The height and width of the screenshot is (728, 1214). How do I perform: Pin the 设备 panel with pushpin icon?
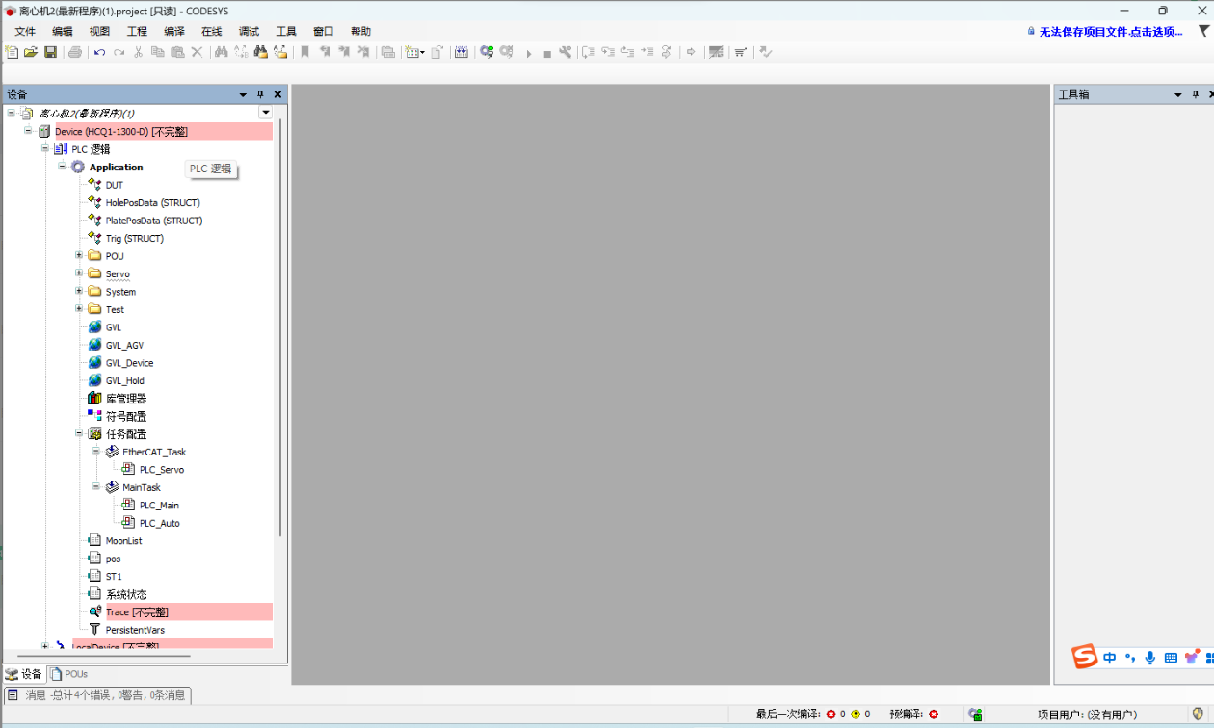[260, 94]
